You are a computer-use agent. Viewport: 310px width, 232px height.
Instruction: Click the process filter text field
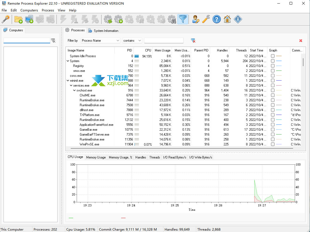[164, 41]
